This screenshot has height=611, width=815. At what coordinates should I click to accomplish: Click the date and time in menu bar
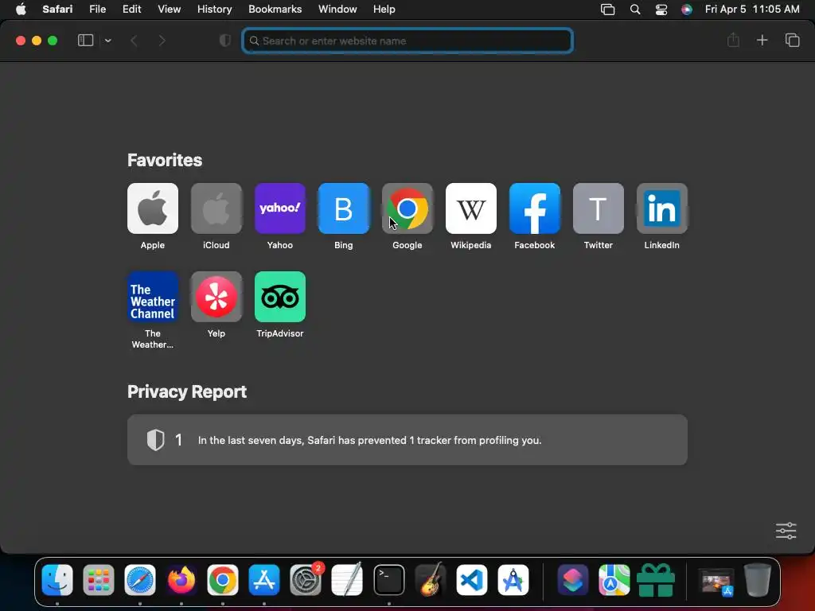[752, 10]
